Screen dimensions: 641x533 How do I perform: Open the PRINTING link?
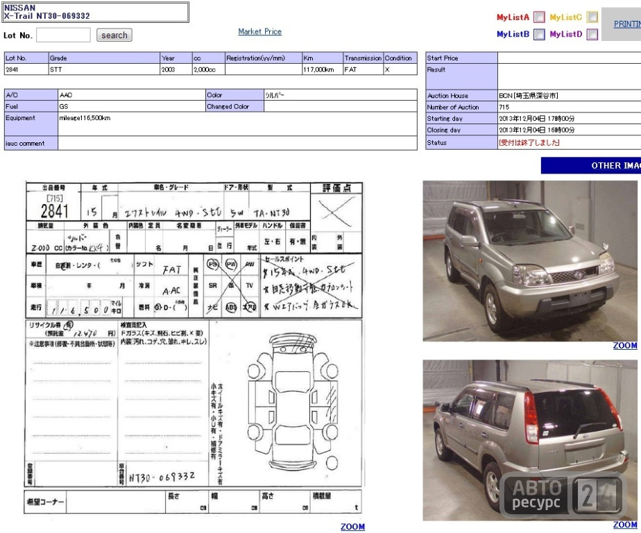[627, 24]
